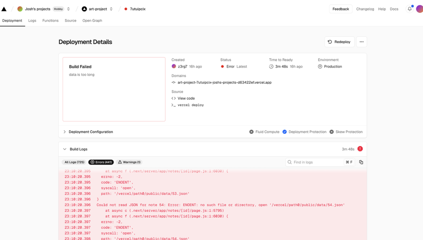Click the Time to Ready clock icon

click(271, 66)
